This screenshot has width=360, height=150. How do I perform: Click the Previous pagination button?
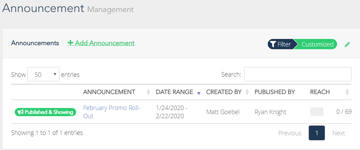click(290, 133)
